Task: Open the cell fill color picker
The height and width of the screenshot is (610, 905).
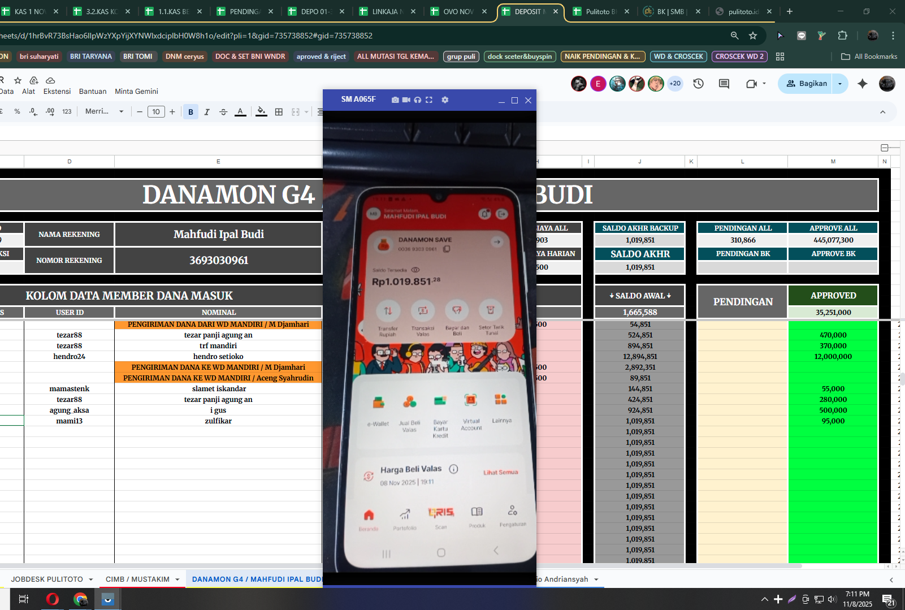Action: [261, 112]
